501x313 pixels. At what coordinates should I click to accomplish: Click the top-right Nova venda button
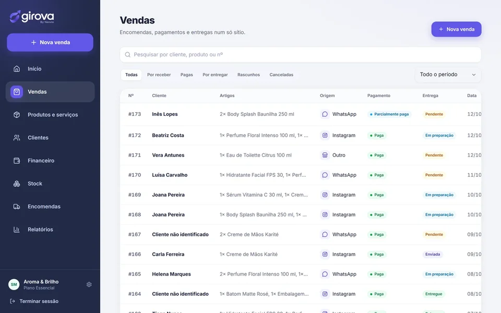[456, 29]
